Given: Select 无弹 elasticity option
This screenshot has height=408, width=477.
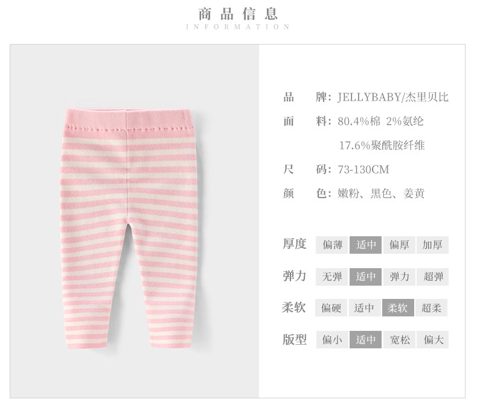Looking at the screenshot, I should point(332,277).
